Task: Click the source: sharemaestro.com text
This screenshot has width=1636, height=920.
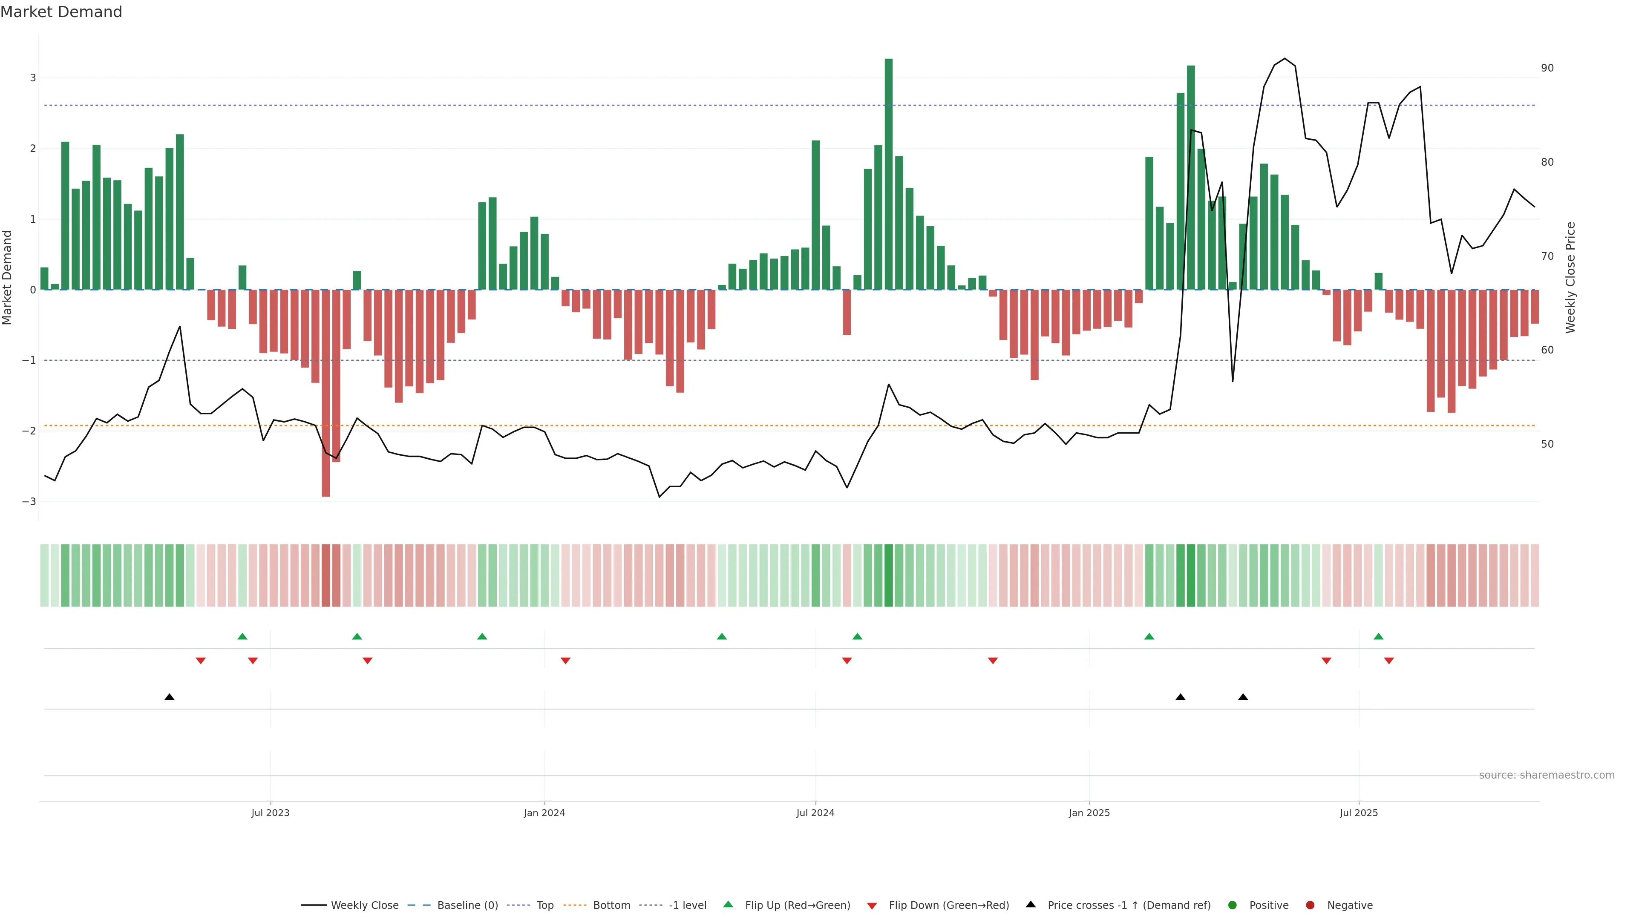Action: (1547, 775)
